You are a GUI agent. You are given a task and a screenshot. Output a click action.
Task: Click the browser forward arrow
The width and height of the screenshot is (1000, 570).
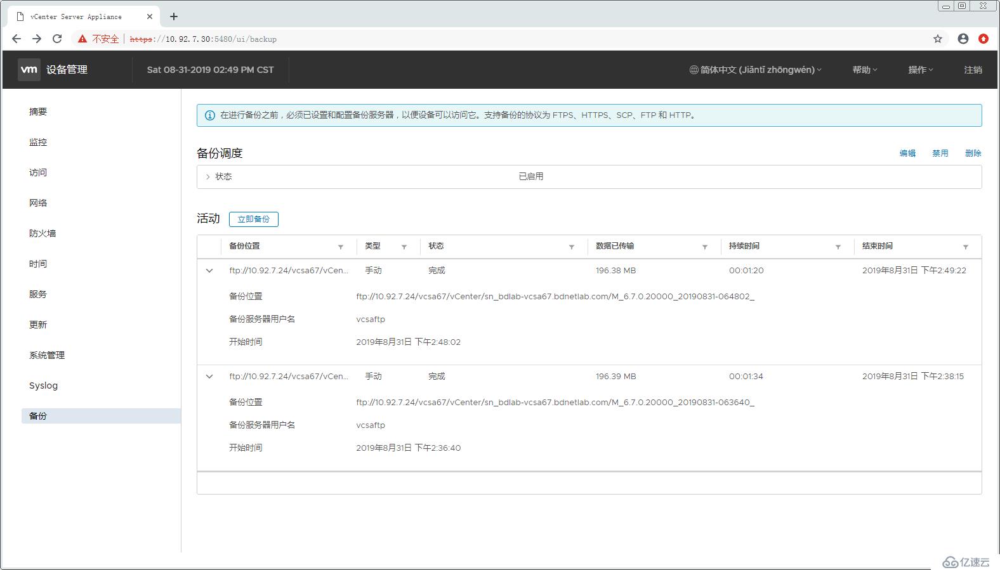(37, 39)
